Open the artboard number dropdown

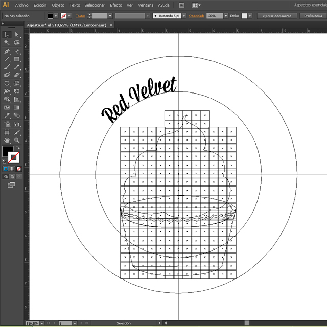pyautogui.click(x=75, y=323)
